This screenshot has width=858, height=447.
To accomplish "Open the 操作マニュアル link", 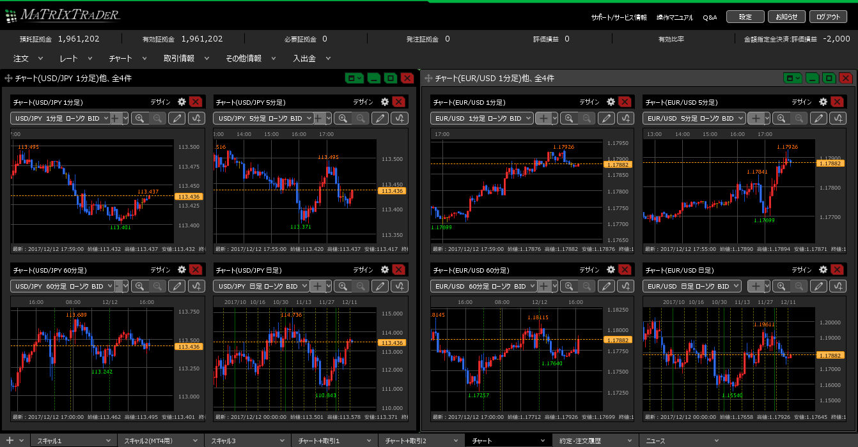I will pos(675,18).
